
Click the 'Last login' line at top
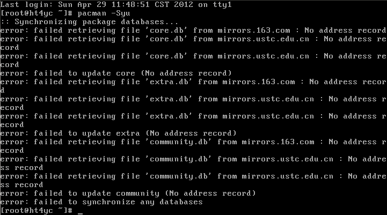pyautogui.click(x=116, y=5)
